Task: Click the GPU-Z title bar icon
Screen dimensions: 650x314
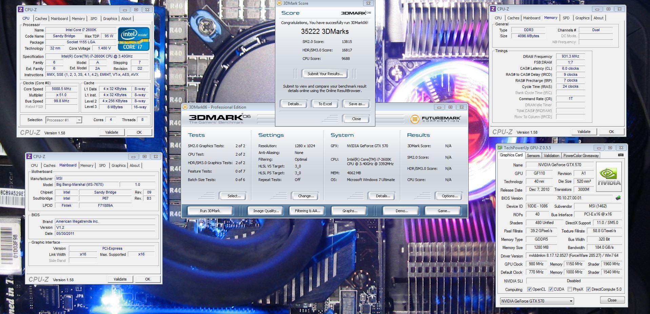Action: (500, 148)
